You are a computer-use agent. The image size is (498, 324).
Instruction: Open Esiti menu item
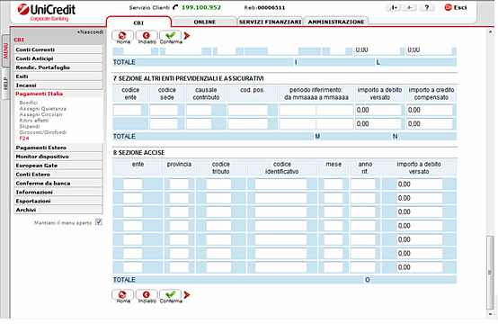[x=58, y=76]
